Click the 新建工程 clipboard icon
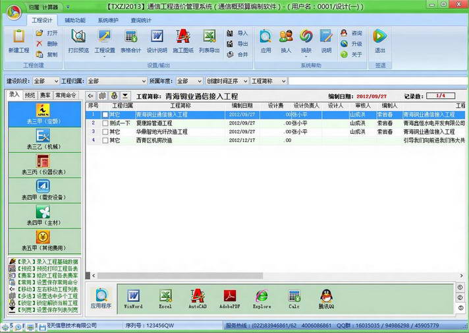This screenshot has width=469, height=333. coord(19,36)
